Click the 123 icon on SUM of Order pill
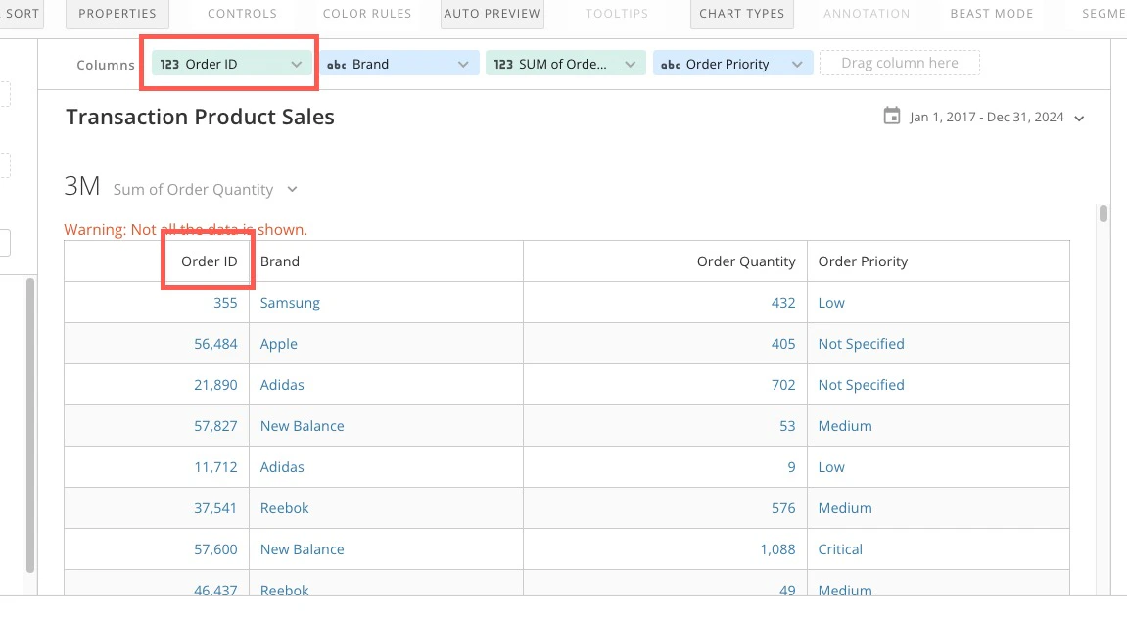This screenshot has height=618, width=1127. [503, 64]
